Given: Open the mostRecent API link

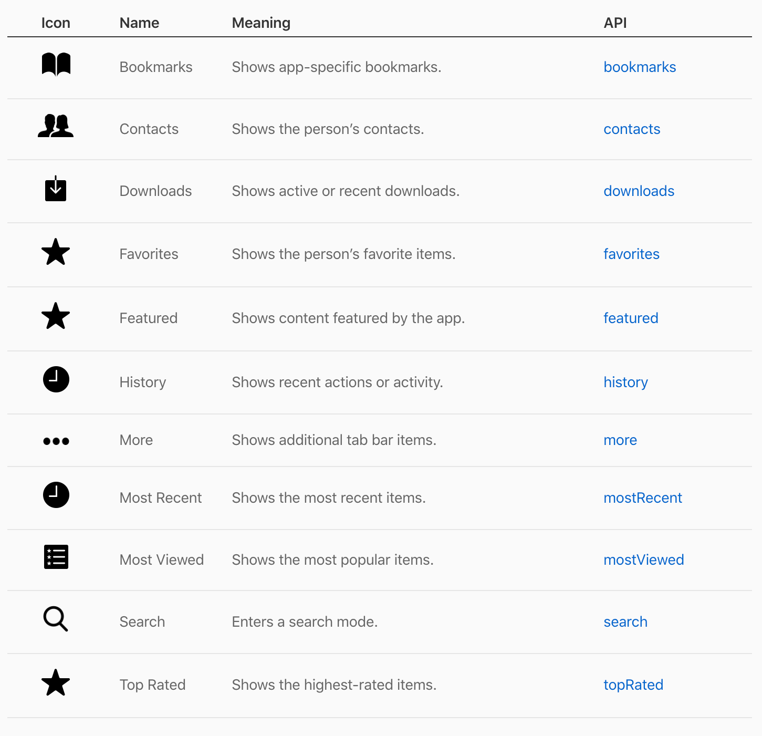Looking at the screenshot, I should click(x=643, y=498).
